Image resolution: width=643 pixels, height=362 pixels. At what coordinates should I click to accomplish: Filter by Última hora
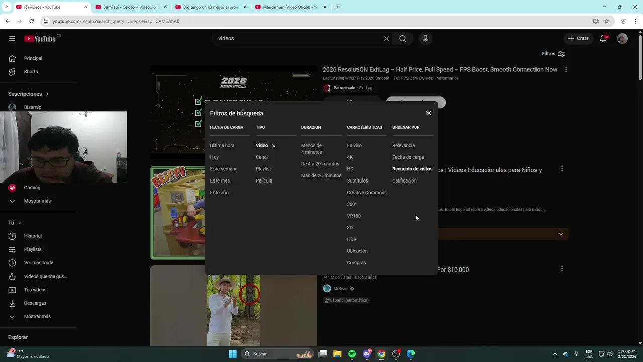point(222,146)
